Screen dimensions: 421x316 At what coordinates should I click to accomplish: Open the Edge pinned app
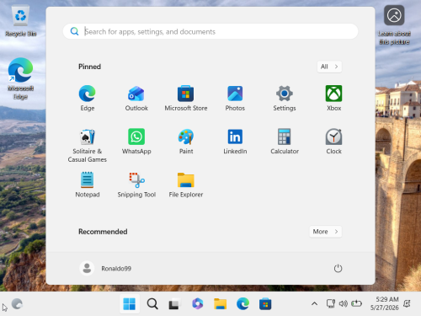88,98
